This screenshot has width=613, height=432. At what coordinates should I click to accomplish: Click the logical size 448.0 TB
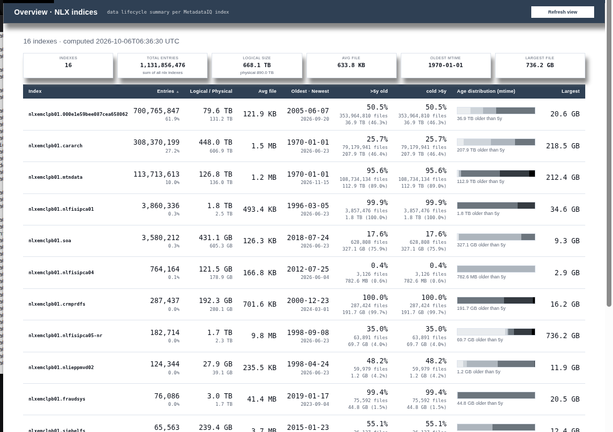pos(215,143)
